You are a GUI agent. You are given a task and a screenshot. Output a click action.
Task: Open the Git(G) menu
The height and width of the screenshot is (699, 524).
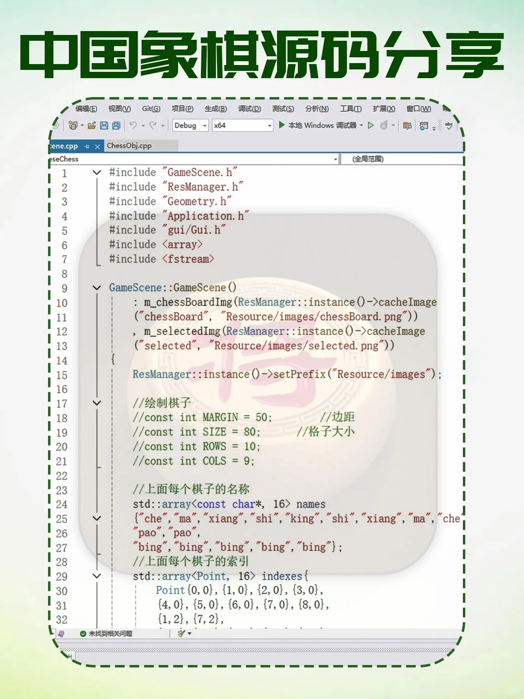[x=151, y=109]
